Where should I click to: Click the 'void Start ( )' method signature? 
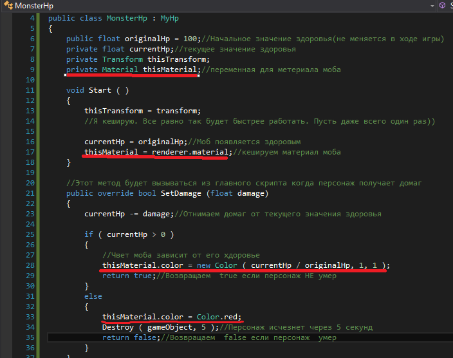point(97,90)
